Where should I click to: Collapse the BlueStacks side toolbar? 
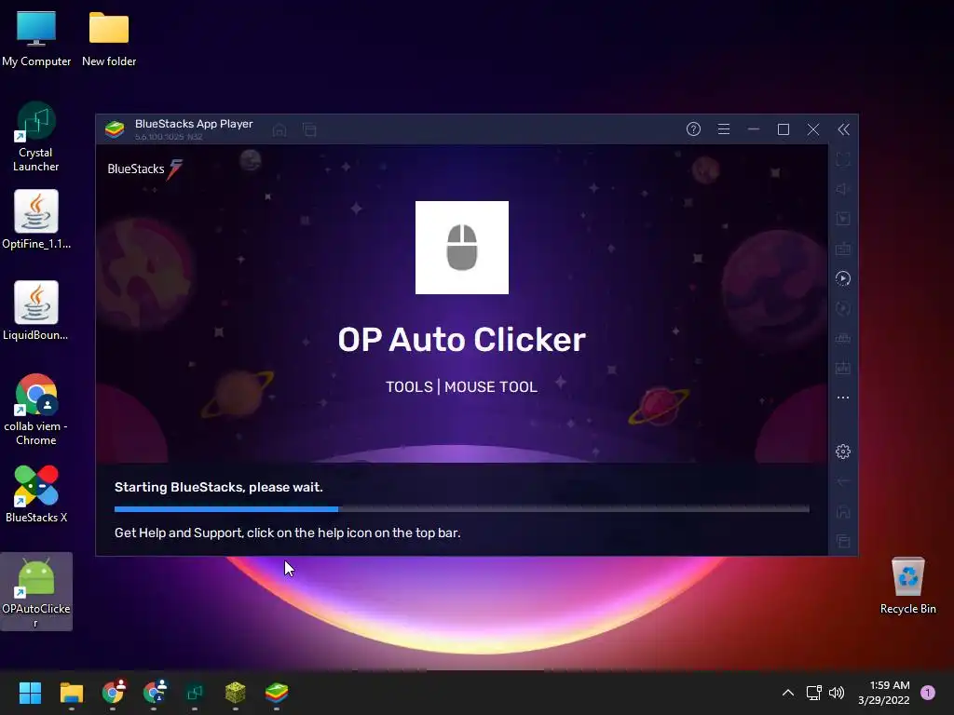[843, 128]
